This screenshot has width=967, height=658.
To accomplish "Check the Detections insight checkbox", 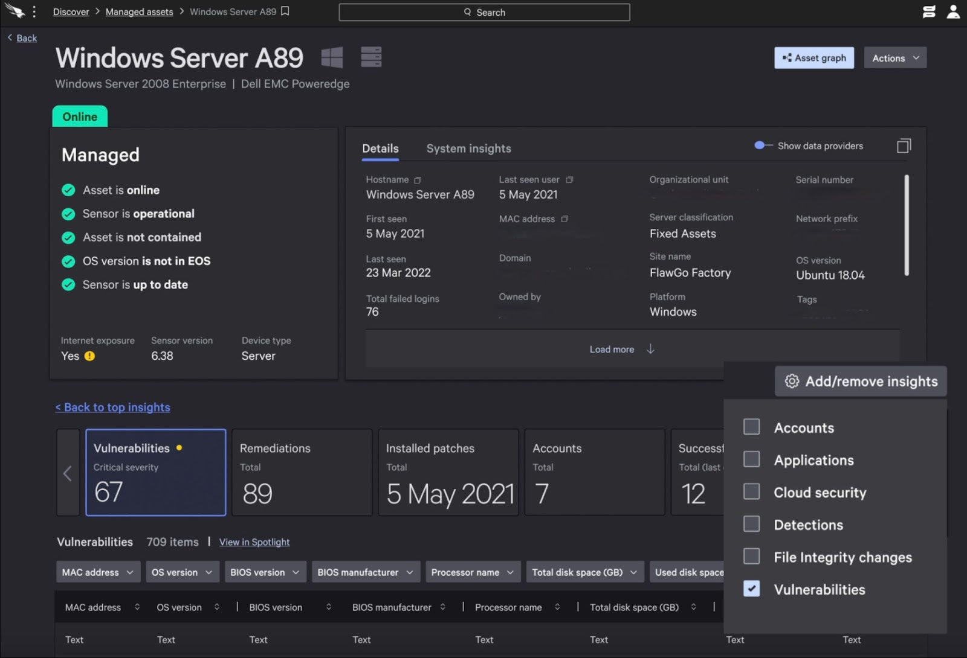I will (751, 524).
